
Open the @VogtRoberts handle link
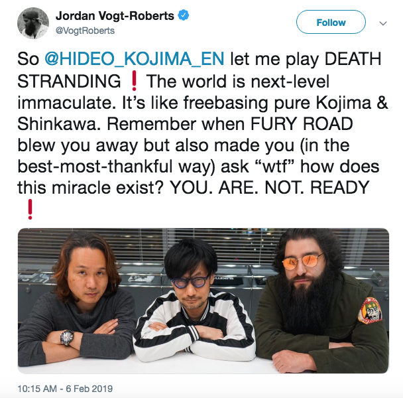[85, 31]
